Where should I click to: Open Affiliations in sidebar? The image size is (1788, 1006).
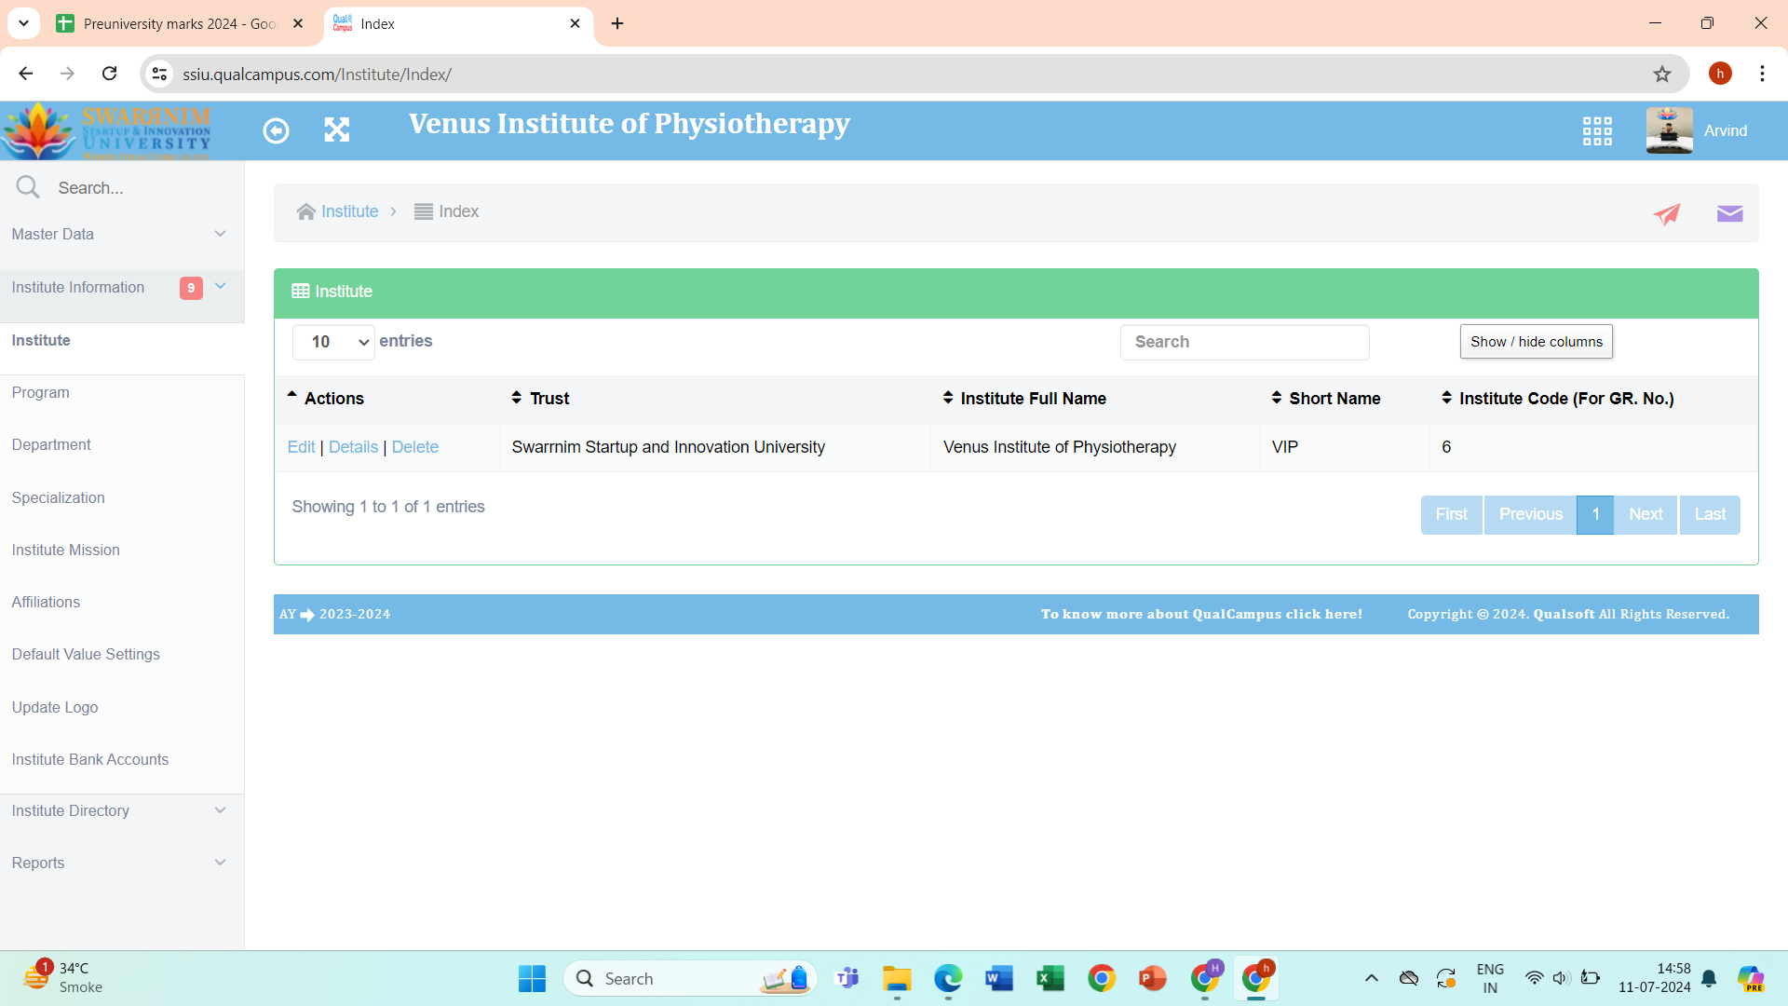point(46,602)
